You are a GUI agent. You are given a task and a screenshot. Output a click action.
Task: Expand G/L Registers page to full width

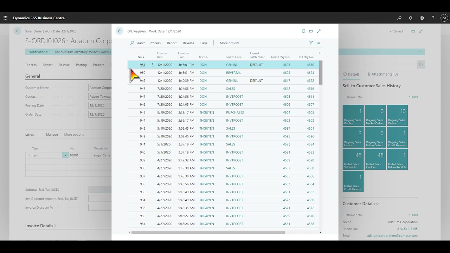point(319,31)
